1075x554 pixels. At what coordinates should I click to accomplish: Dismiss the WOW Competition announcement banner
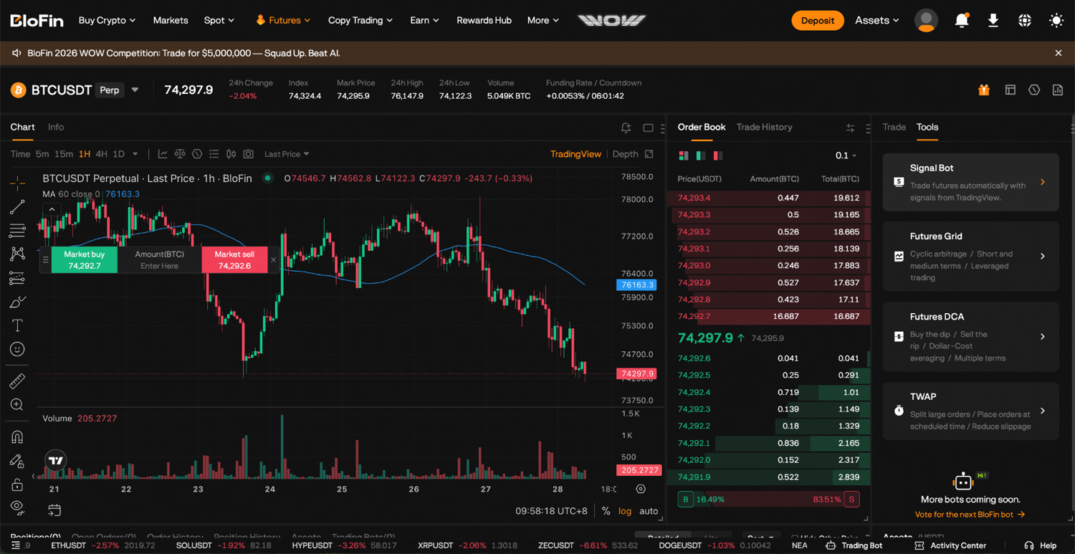(1059, 53)
